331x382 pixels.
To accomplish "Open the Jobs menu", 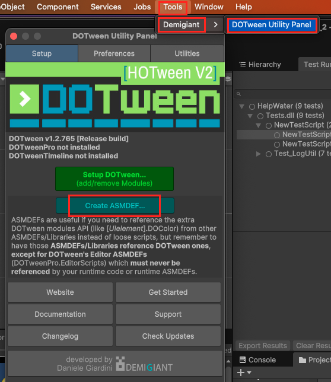I will tap(142, 7).
